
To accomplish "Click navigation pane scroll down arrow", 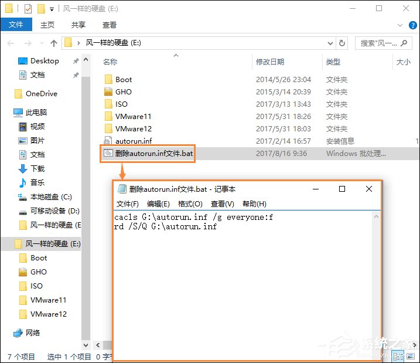I will point(86,345).
